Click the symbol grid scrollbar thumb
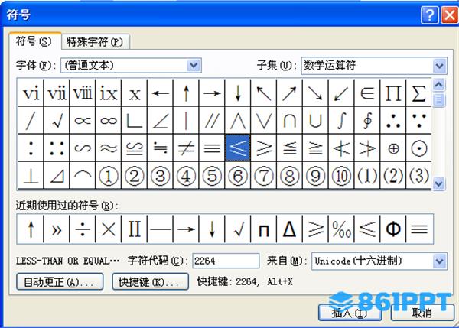 pyautogui.click(x=438, y=100)
